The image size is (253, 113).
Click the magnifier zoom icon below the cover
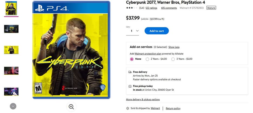[x=71, y=107]
